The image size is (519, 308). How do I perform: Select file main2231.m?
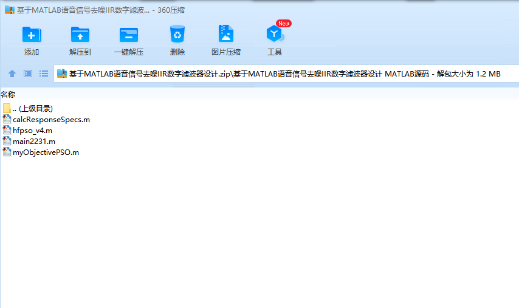point(34,142)
